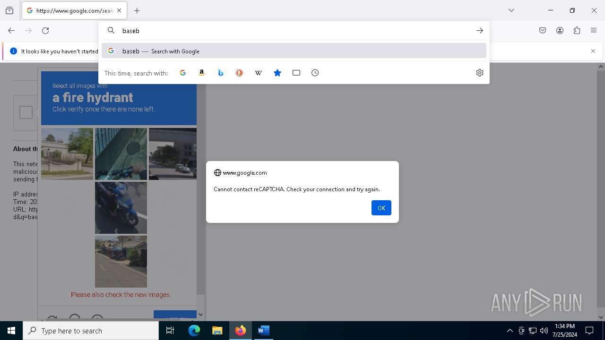
Task: Check the I'm not a robot checkbox
Action: [x=26, y=112]
